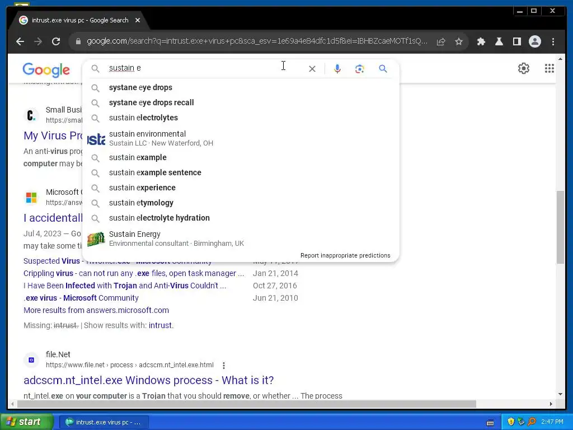Open Google apps grid
The width and height of the screenshot is (573, 430).
[549, 68]
